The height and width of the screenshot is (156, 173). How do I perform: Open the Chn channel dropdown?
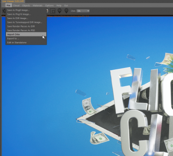[83, 11]
